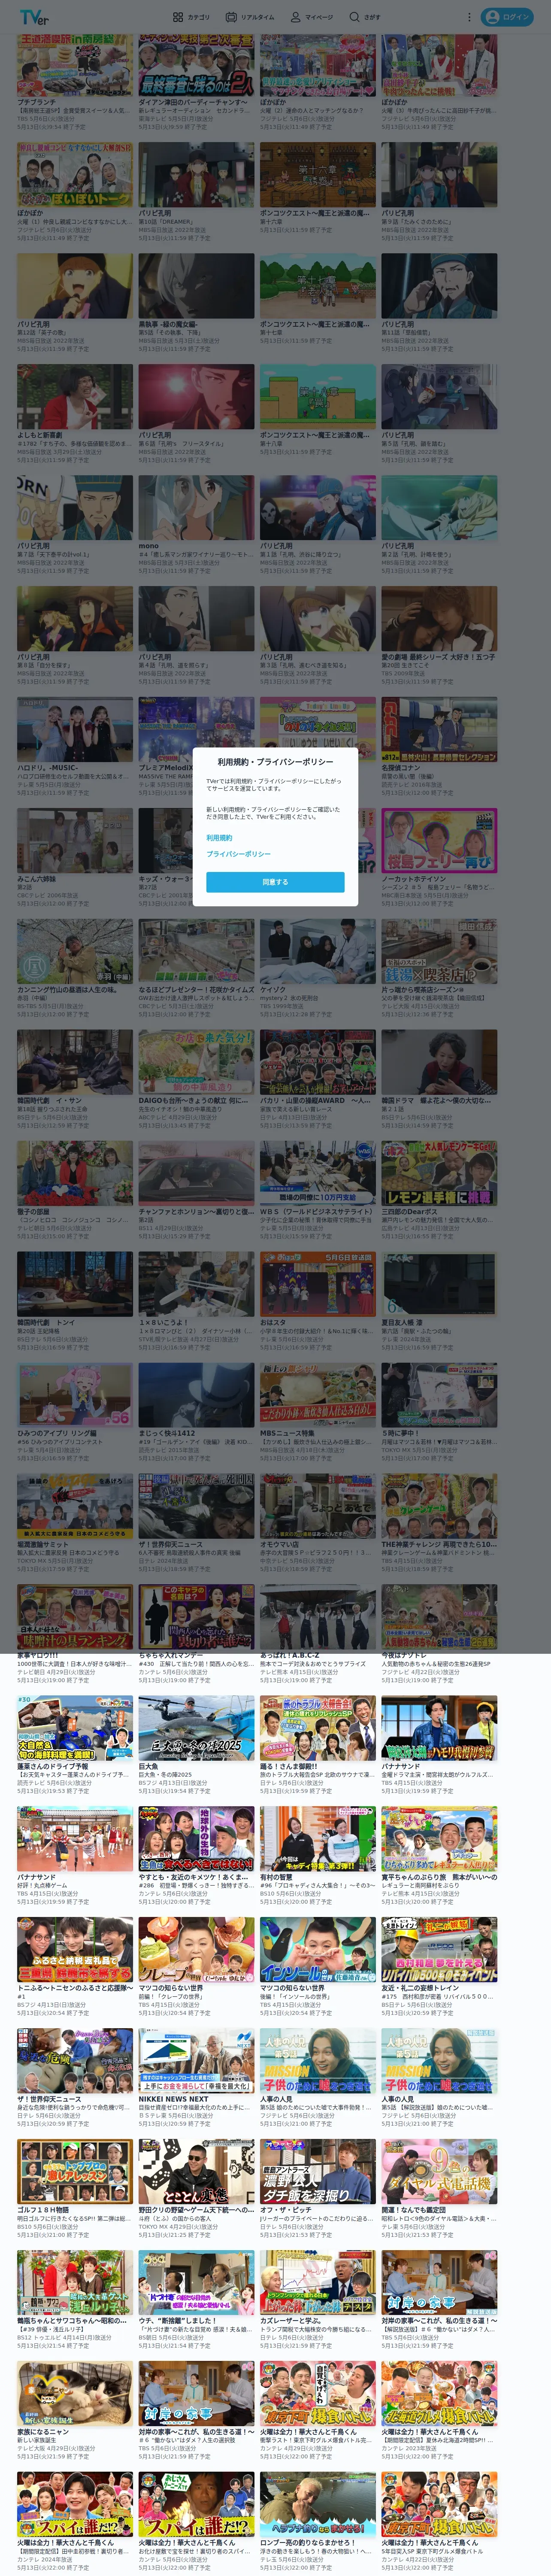Viewport: 551px width, 2576px height.
Task: Click the カズレーザーと学ぶ。 title text
Action: tap(291, 2322)
